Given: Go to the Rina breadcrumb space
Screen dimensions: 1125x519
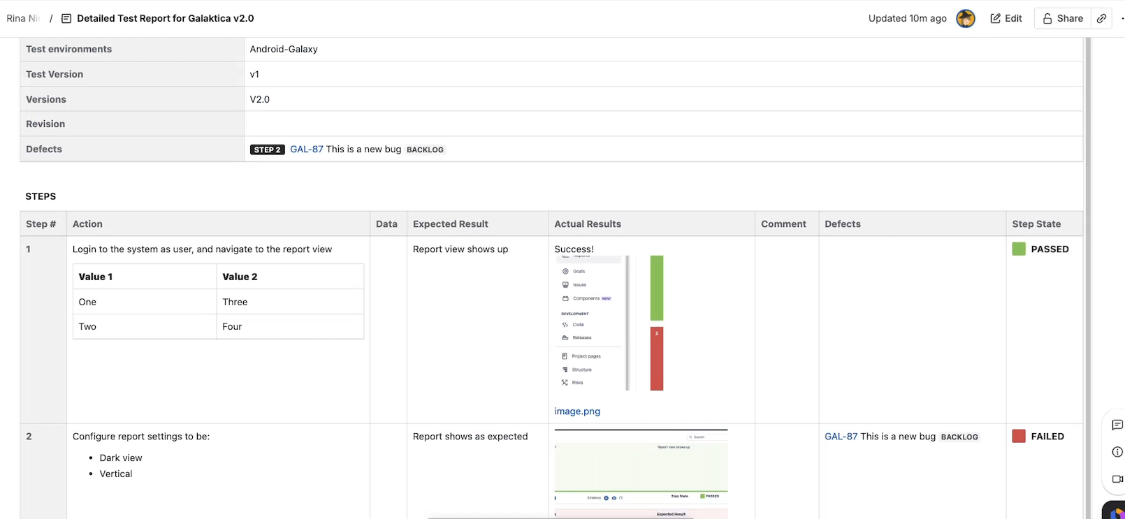Looking at the screenshot, I should pyautogui.click(x=23, y=19).
